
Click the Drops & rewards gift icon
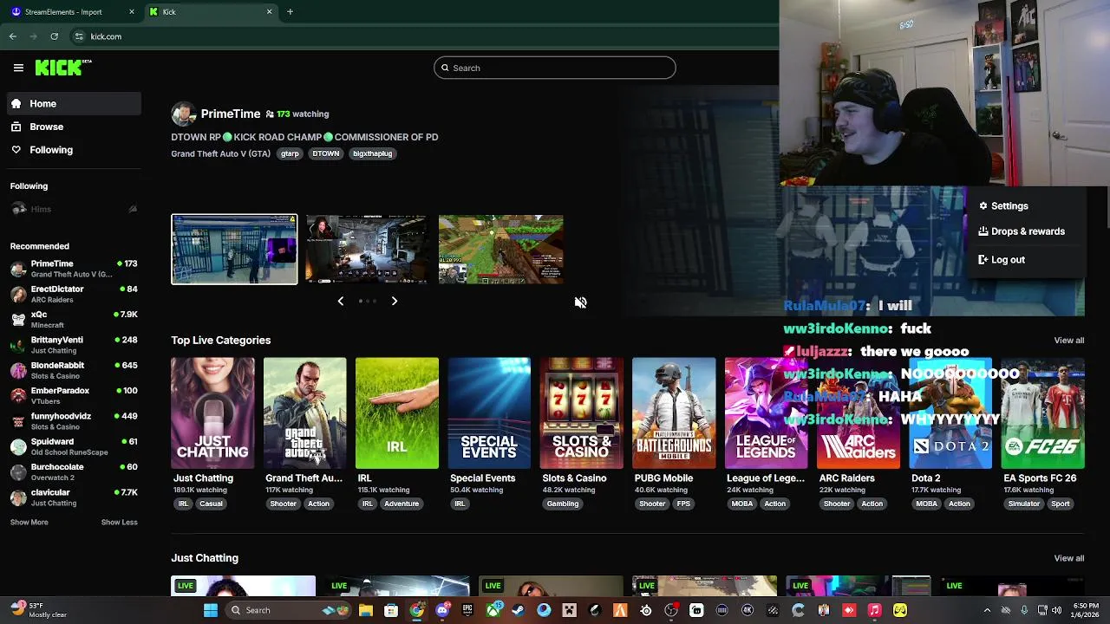point(983,231)
